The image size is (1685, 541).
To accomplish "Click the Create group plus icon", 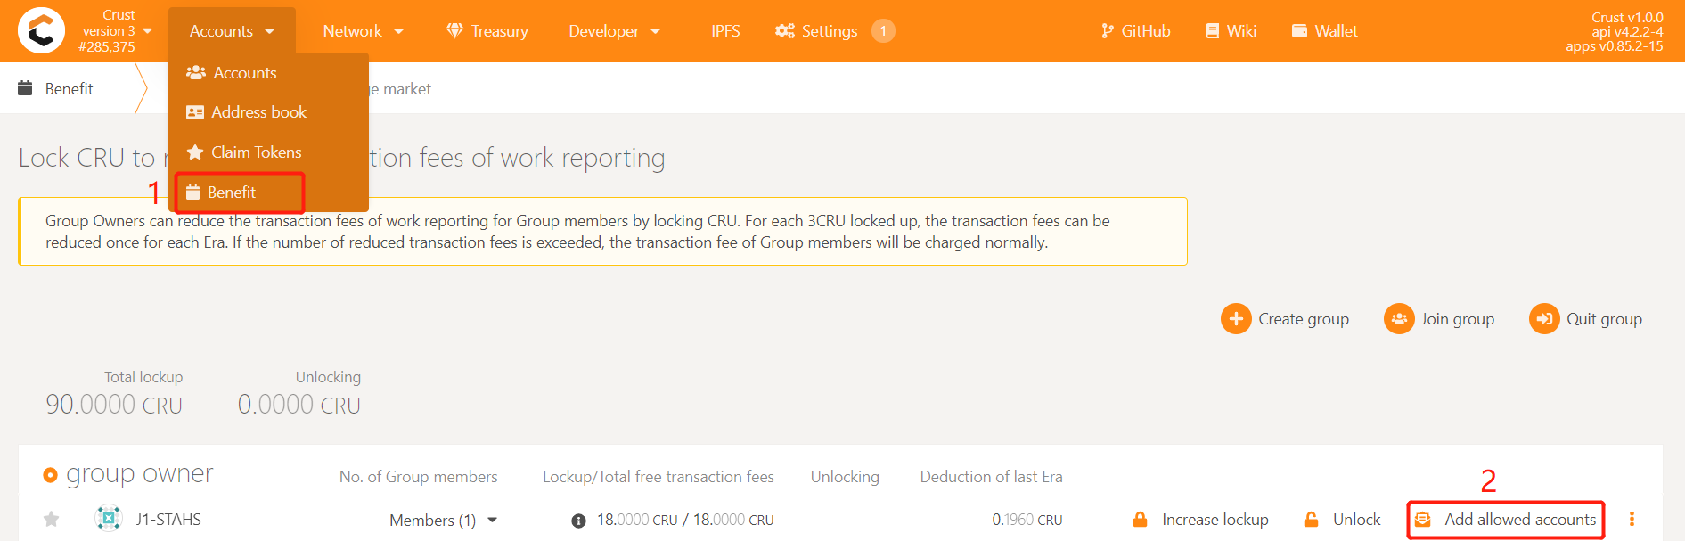I will (x=1236, y=319).
